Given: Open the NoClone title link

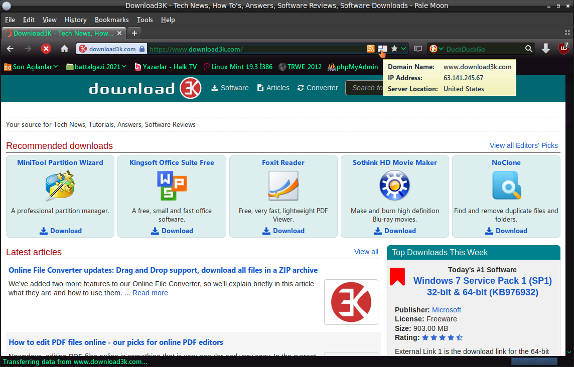Looking at the screenshot, I should (506, 162).
